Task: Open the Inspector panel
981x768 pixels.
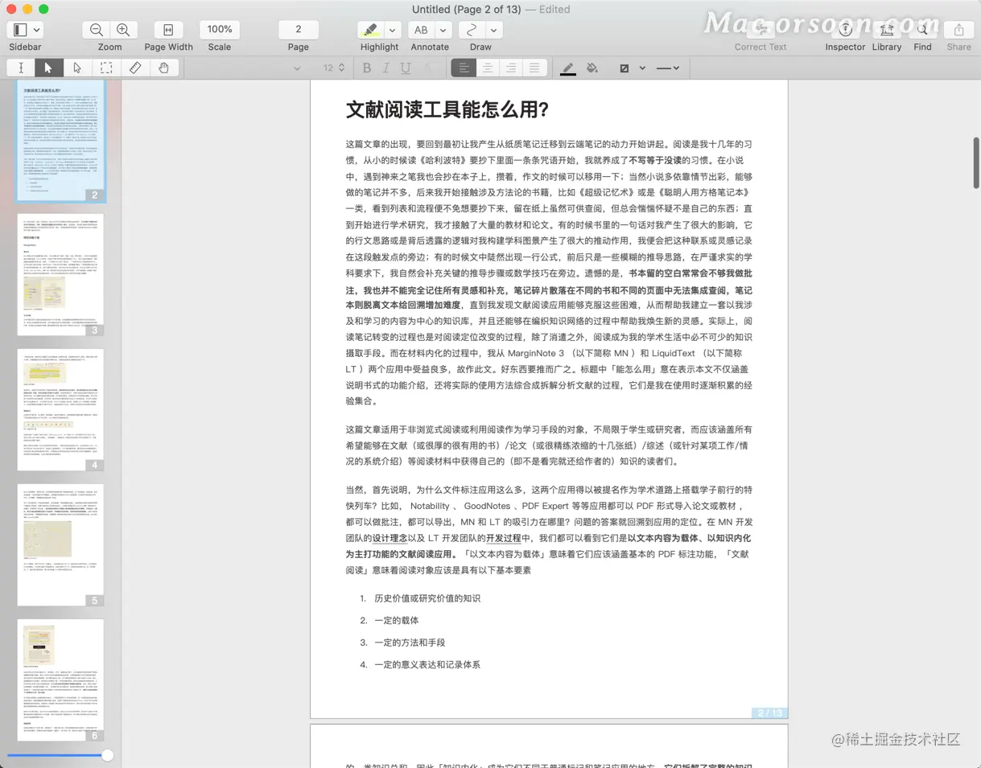Action: [845, 30]
